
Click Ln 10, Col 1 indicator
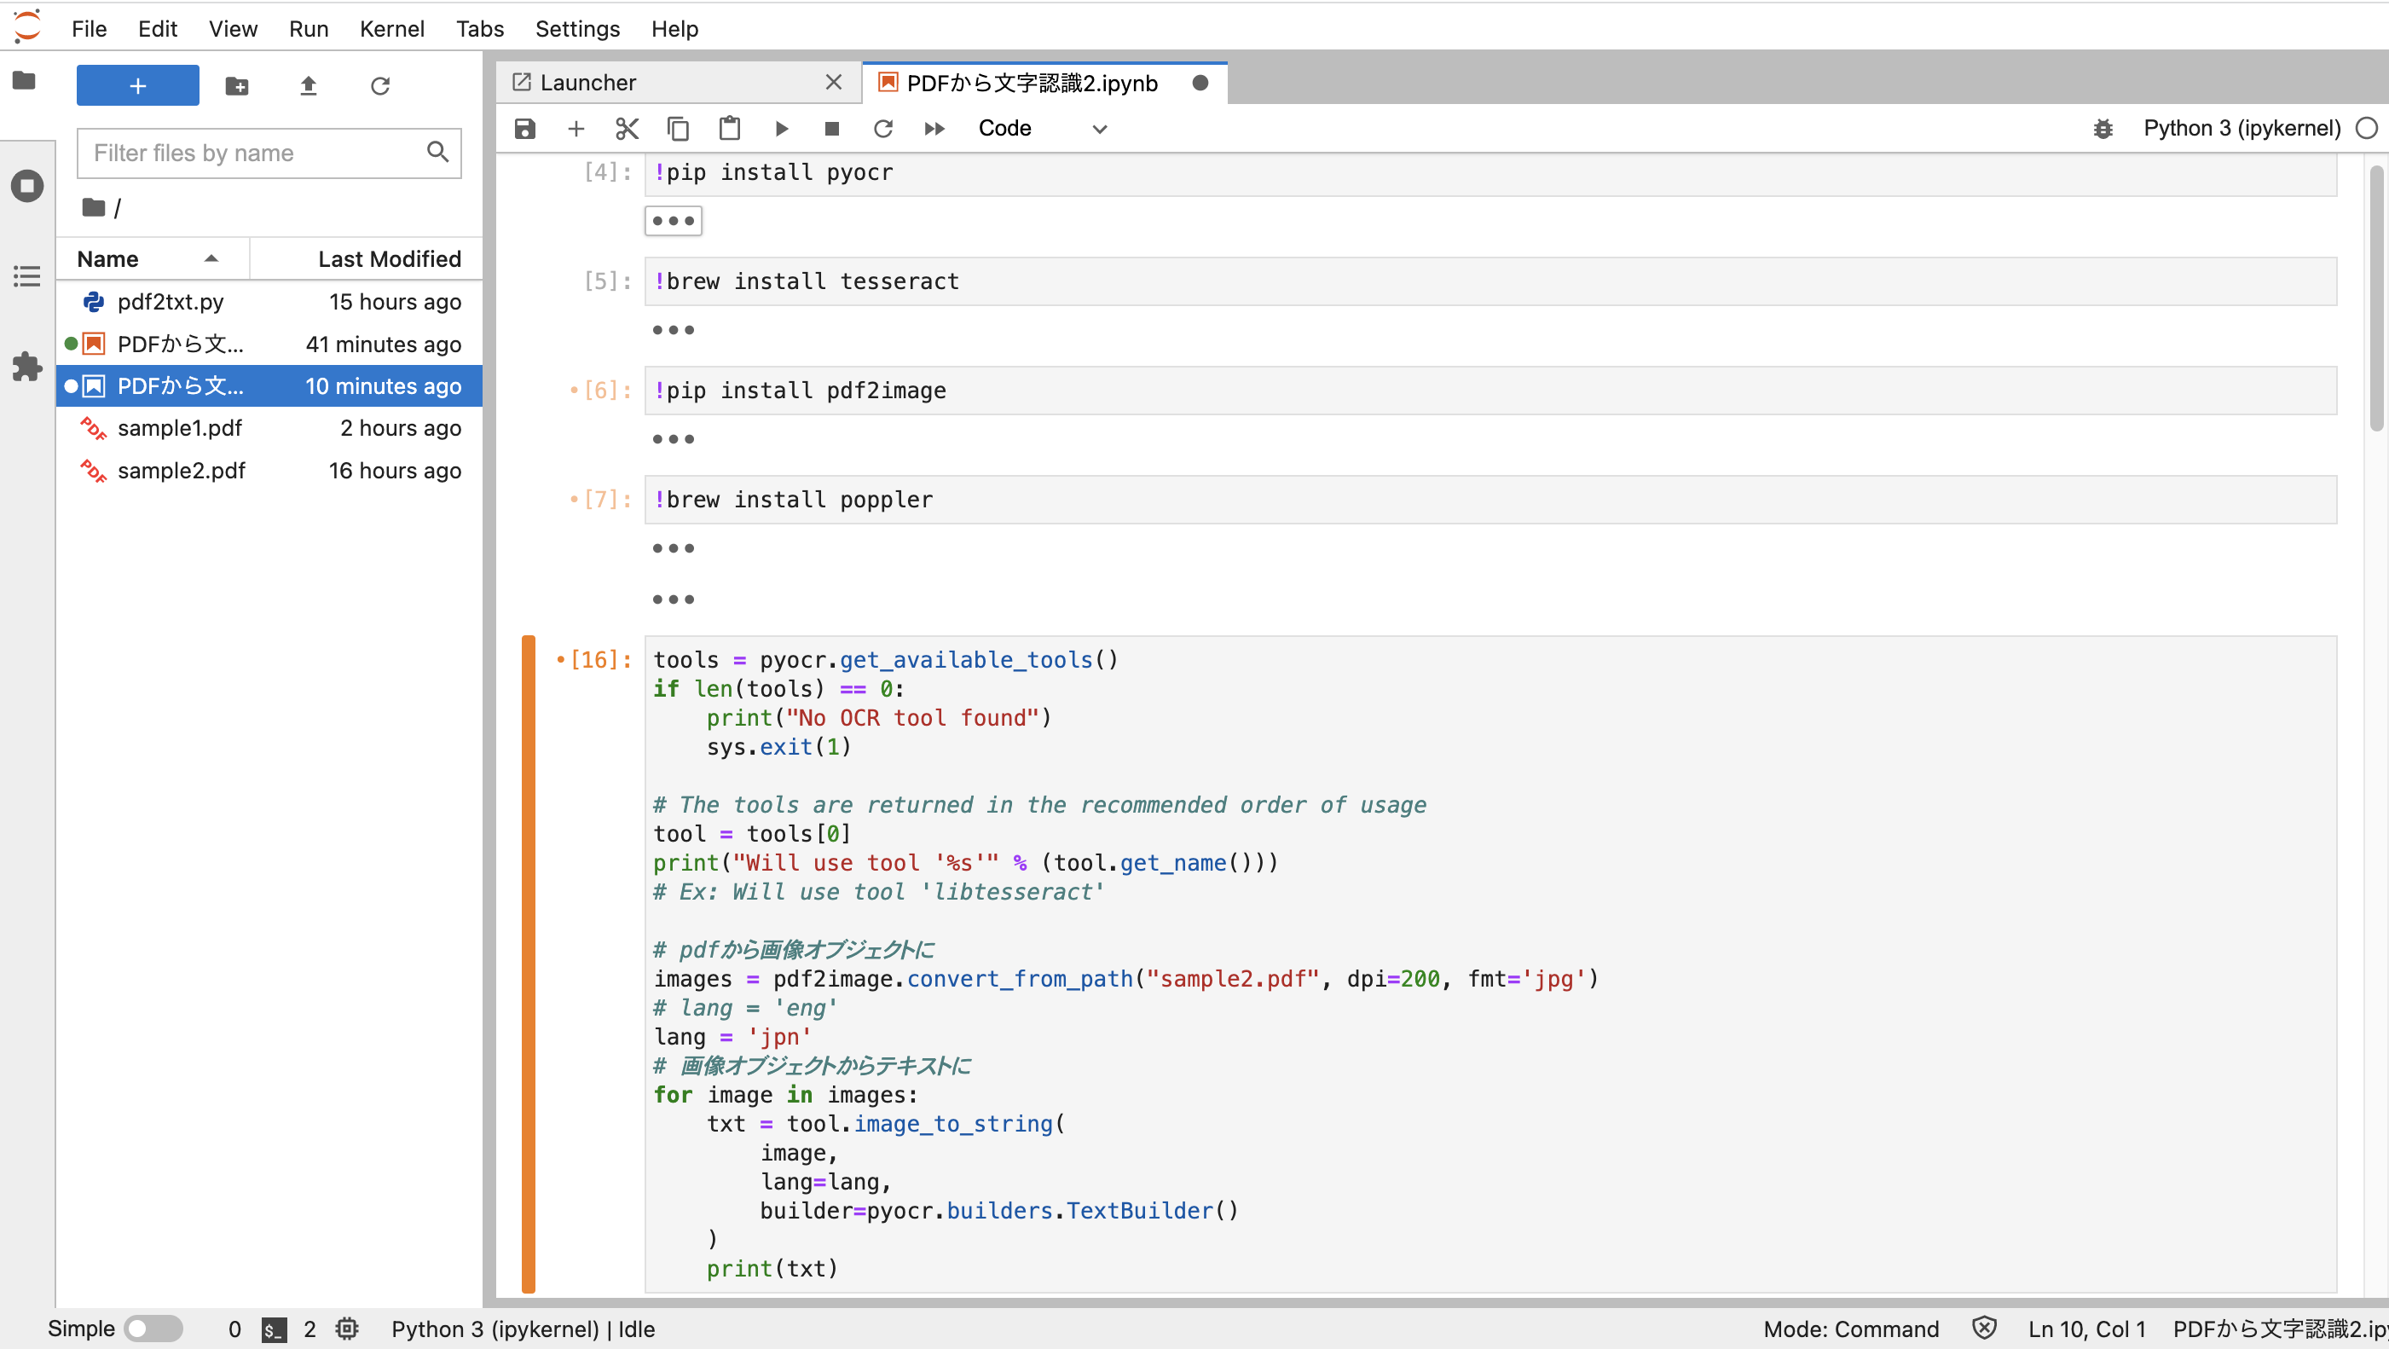pyautogui.click(x=2086, y=1329)
